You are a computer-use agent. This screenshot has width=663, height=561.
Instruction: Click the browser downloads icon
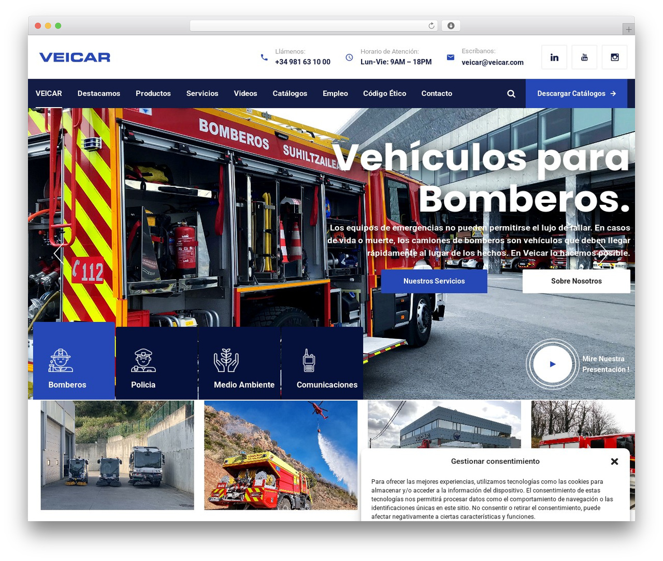pos(451,26)
